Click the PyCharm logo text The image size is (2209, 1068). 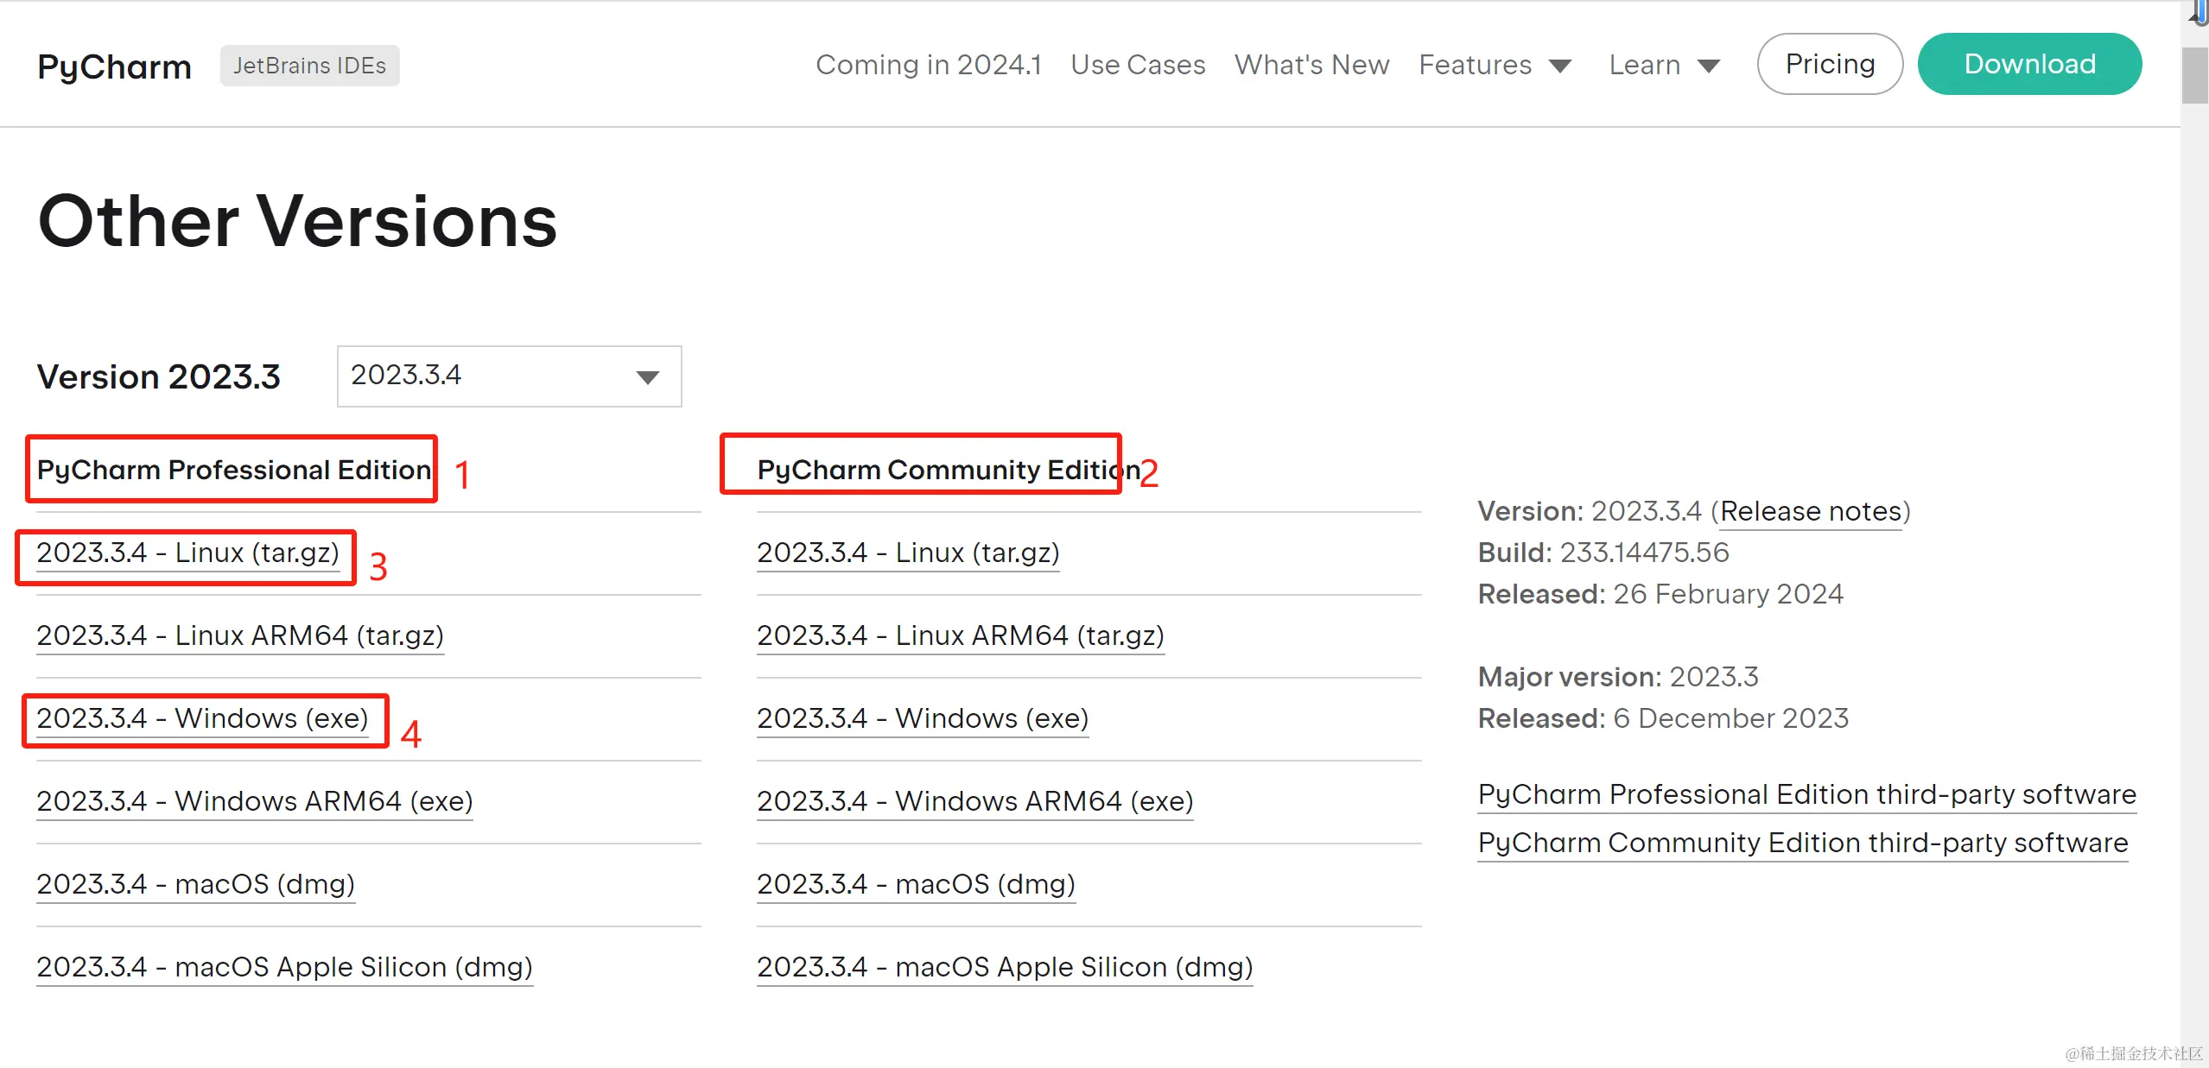tap(114, 66)
